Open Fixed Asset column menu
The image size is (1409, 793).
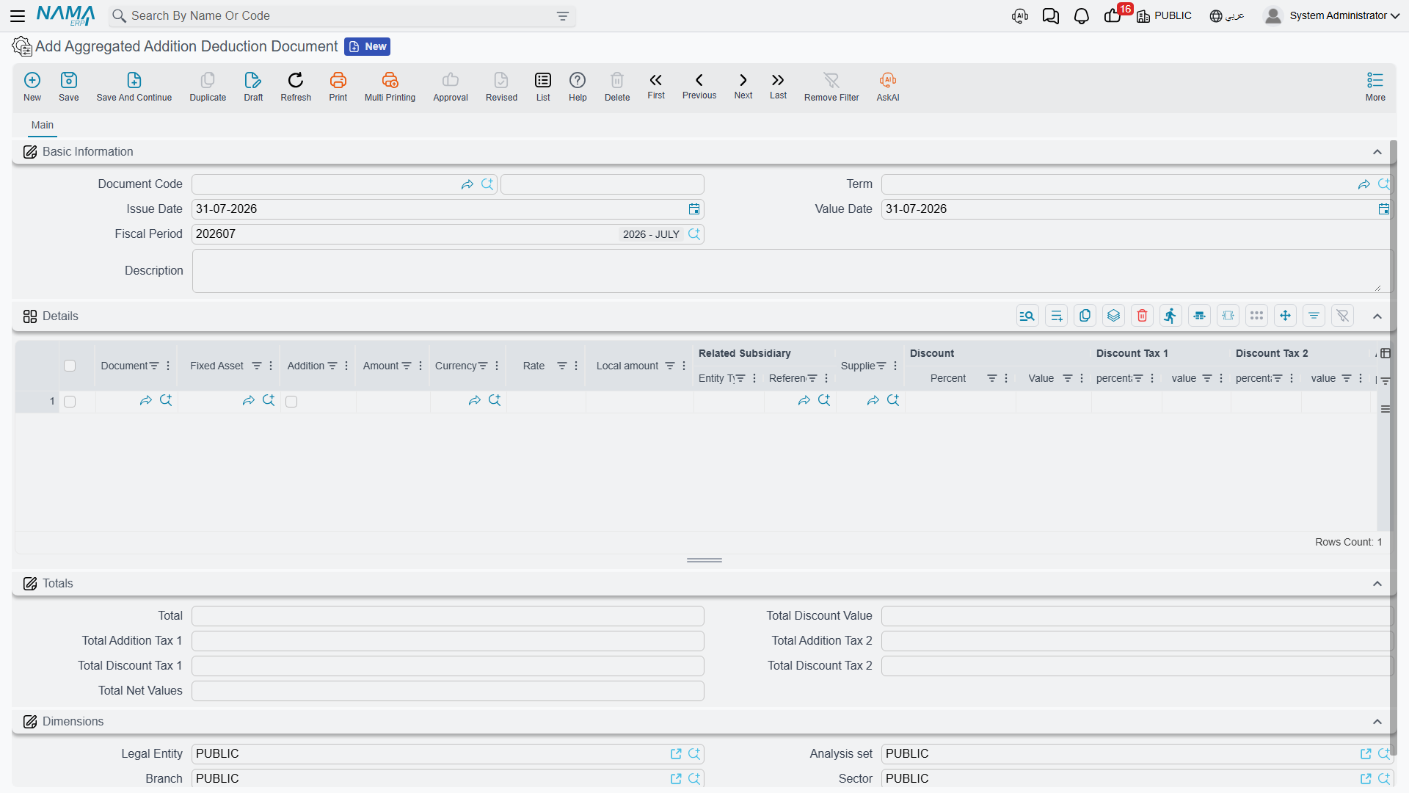[271, 366]
